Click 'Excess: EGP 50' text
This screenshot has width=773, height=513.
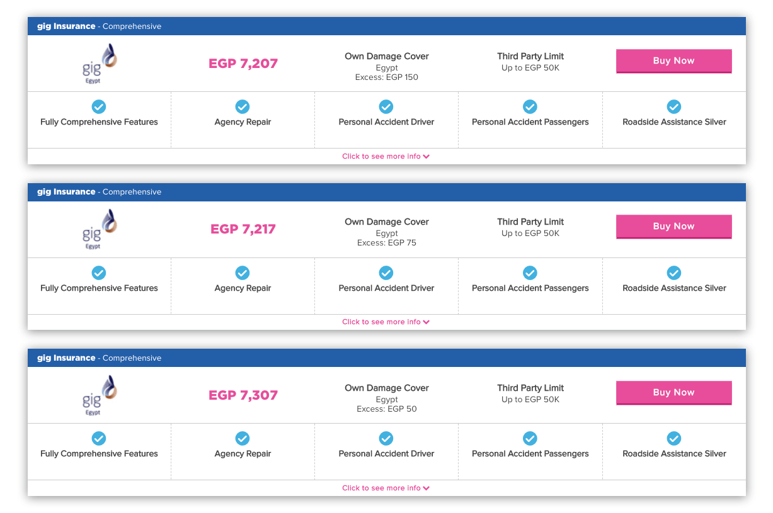(x=387, y=409)
